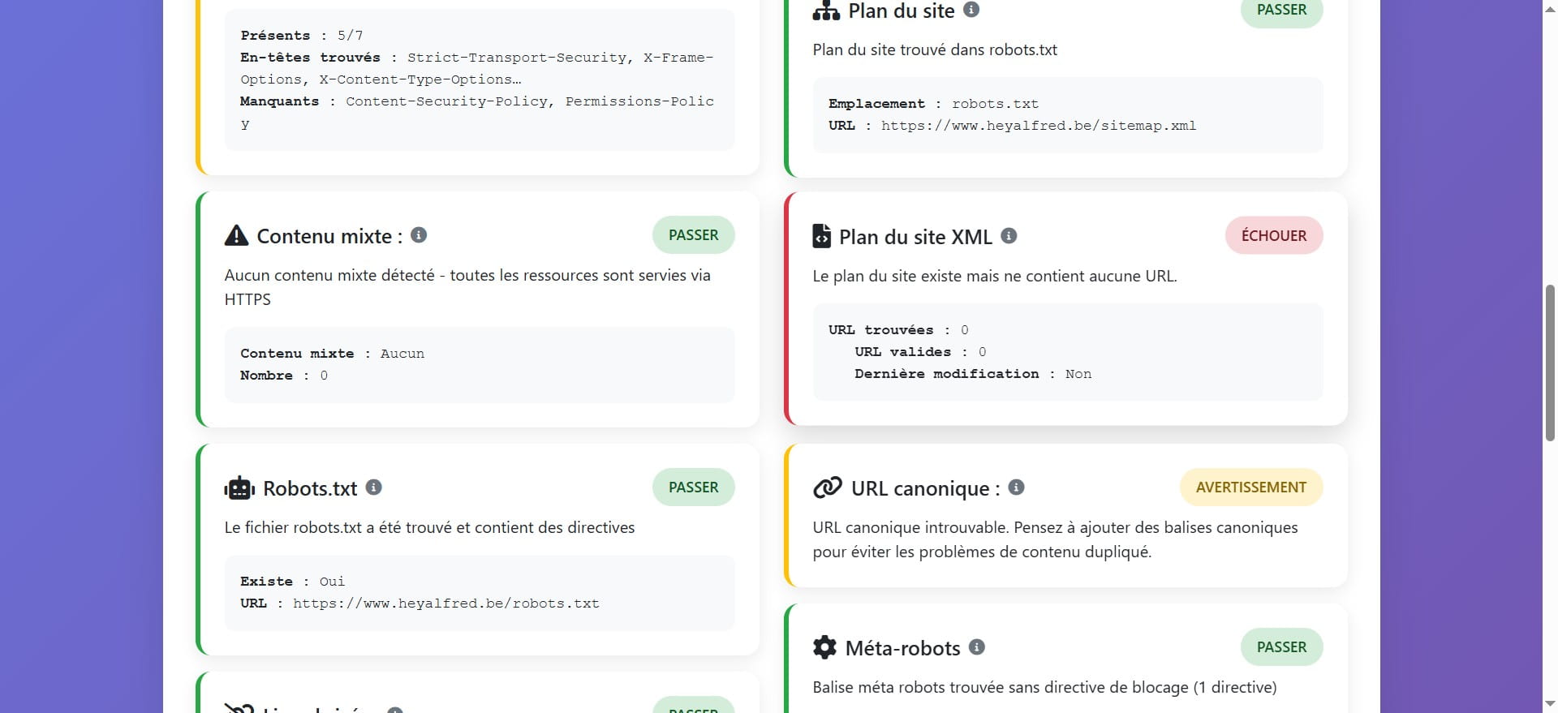This screenshot has width=1558, height=713.
Task: Click the info icon on Plan du site XML
Action: click(x=1009, y=236)
